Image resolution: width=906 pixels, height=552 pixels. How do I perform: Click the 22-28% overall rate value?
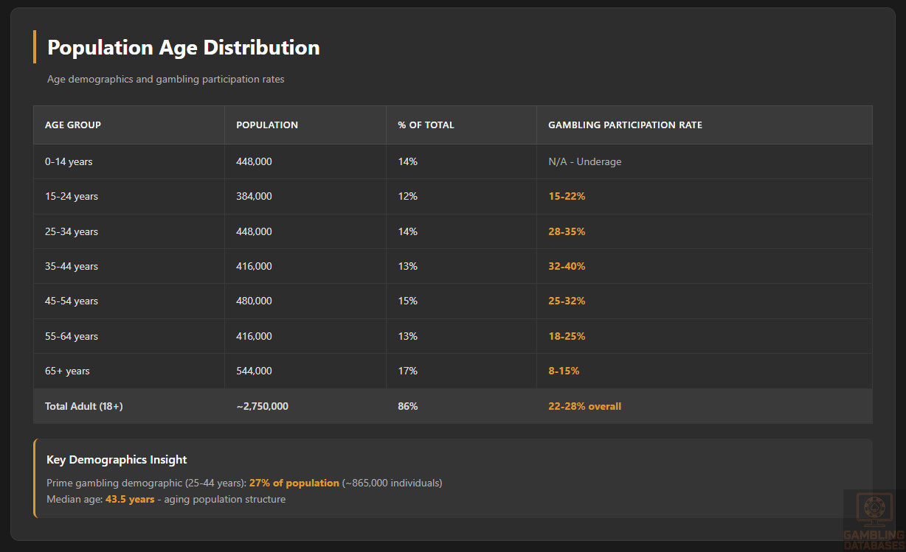click(x=585, y=406)
